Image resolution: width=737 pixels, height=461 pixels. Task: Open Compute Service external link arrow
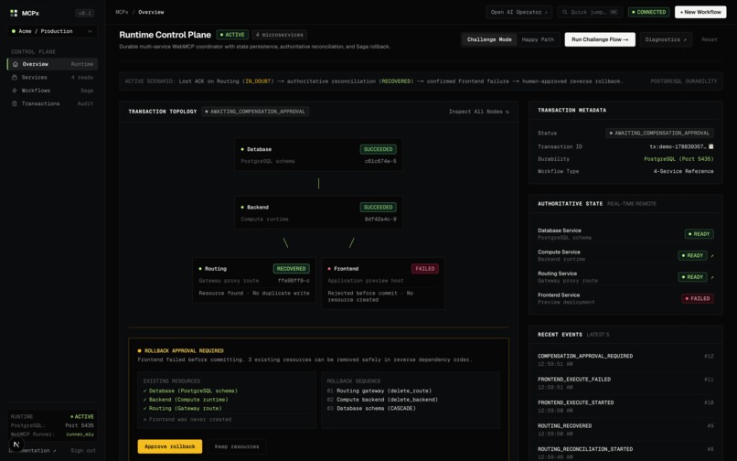pos(712,256)
